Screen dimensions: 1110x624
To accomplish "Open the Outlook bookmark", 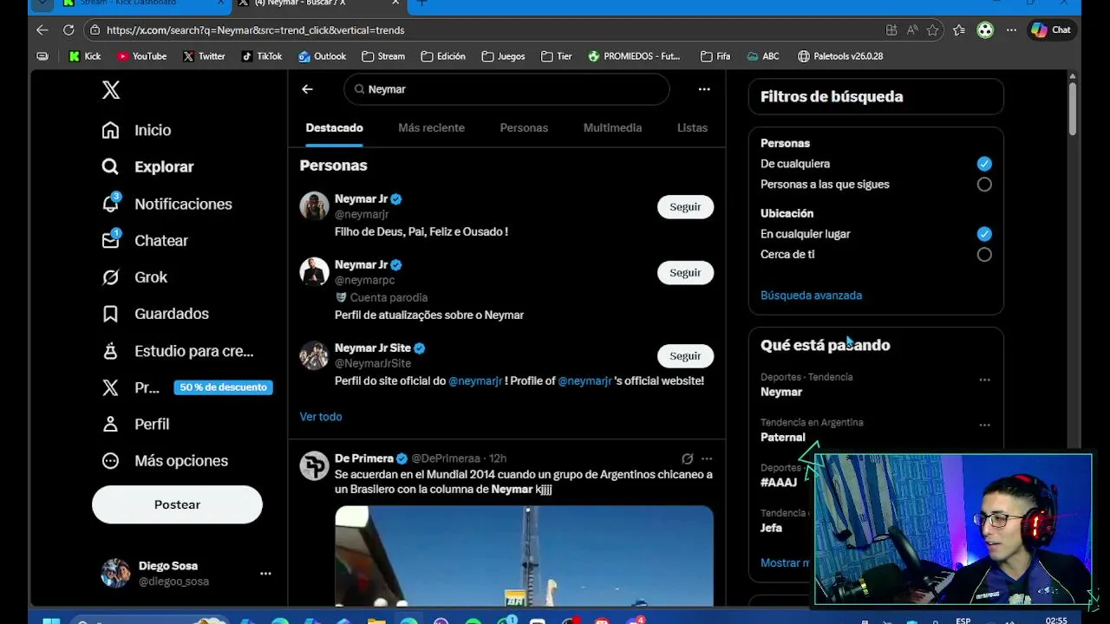I will point(322,56).
